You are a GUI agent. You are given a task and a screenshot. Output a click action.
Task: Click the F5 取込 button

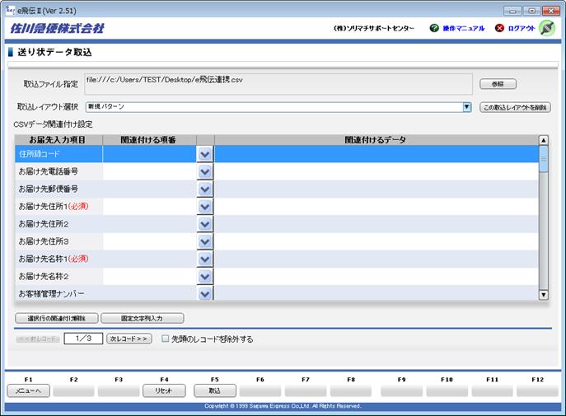click(215, 390)
